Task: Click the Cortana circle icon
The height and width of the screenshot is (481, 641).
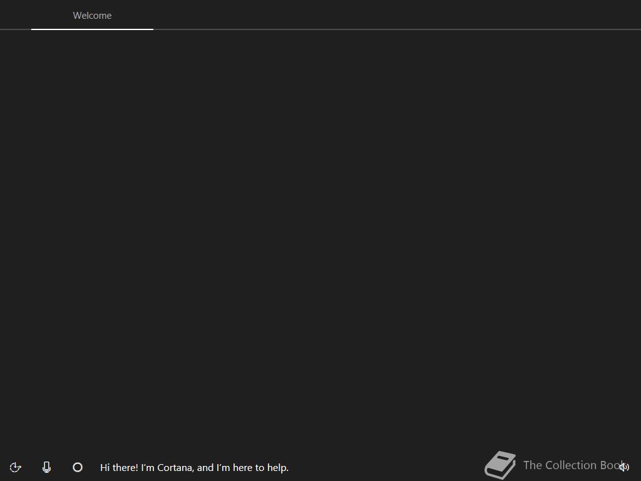Action: [78, 467]
